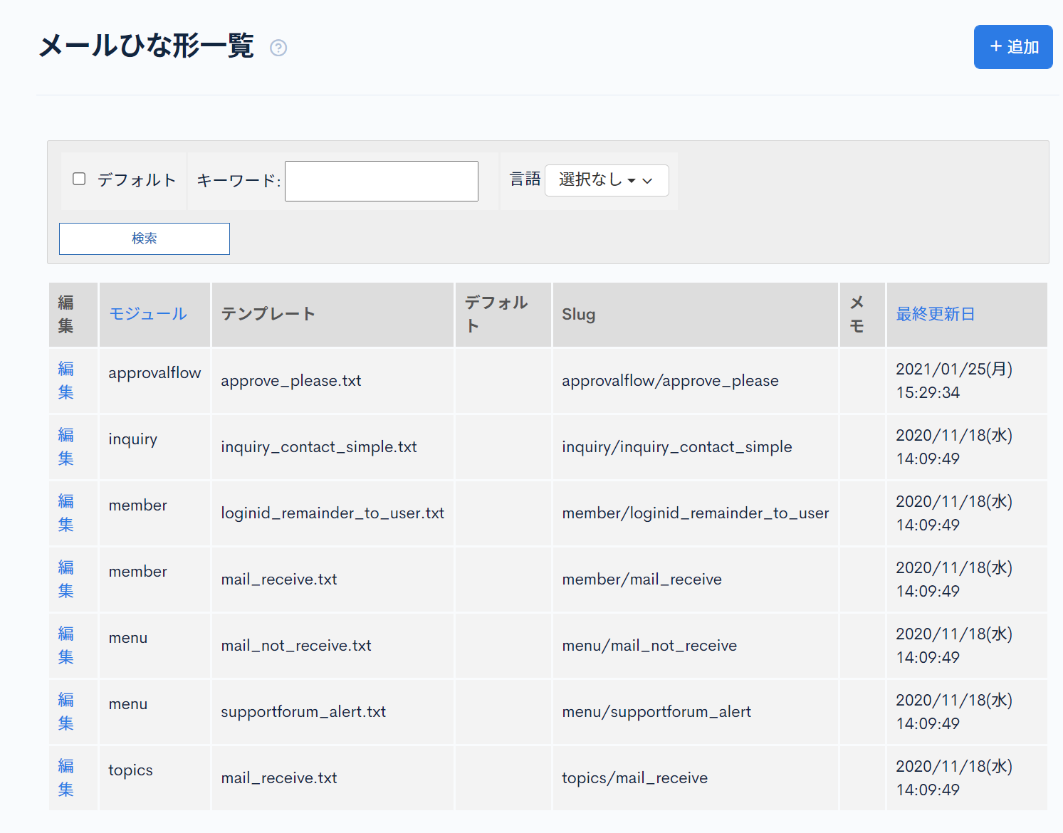The image size is (1063, 833).
Task: Toggle the デフォルト checkbox
Action: pos(79,179)
